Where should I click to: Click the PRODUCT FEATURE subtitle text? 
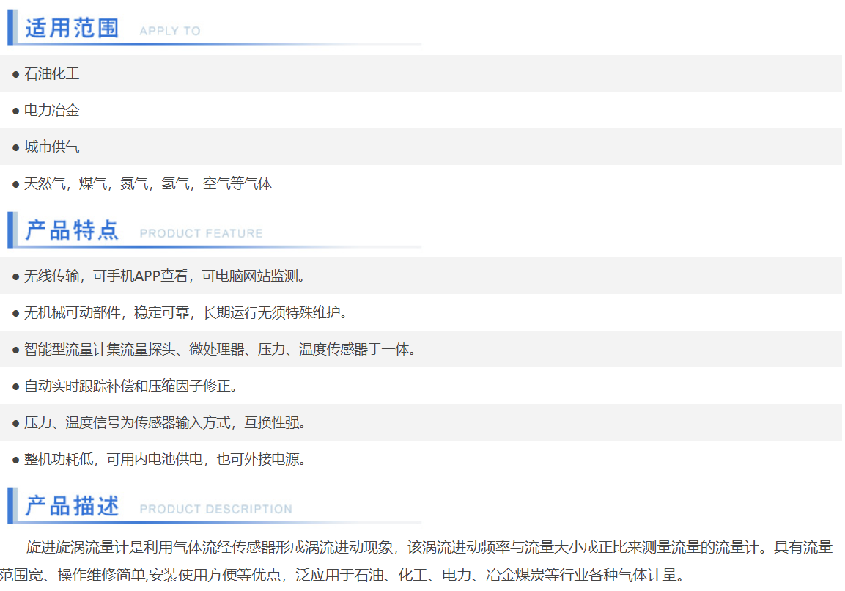point(201,233)
